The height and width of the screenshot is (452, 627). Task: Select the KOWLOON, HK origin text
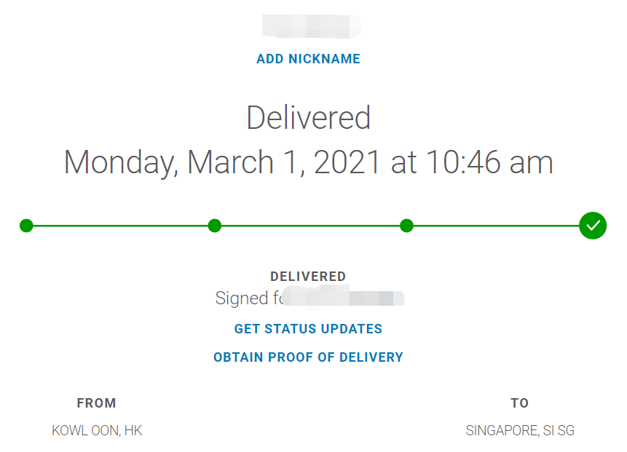pyautogui.click(x=97, y=430)
